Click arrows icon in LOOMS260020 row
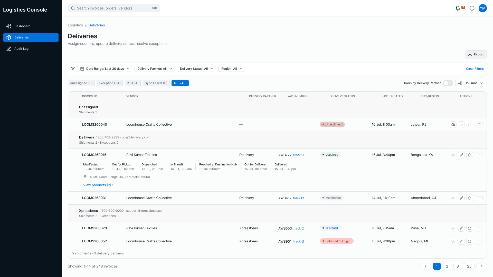493x277 pixels. click(479, 228)
